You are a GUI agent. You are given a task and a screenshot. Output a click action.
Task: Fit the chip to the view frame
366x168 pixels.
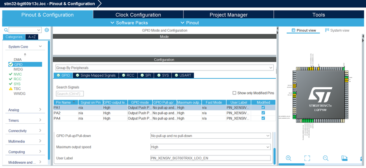307,158
